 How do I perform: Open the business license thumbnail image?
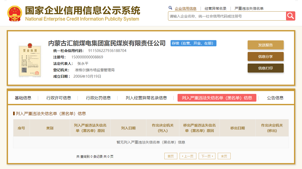(30, 60)
